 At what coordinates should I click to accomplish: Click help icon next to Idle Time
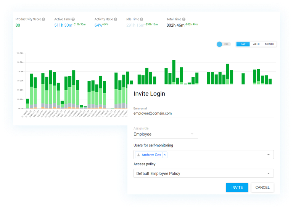point(142,19)
